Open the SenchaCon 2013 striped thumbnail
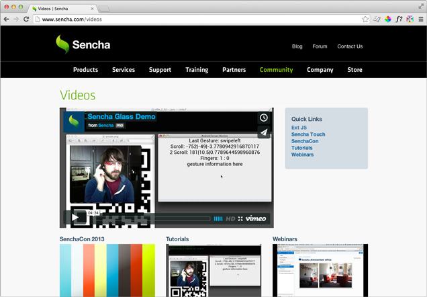Image resolution: width=427 pixels, height=297 pixels. 107,270
